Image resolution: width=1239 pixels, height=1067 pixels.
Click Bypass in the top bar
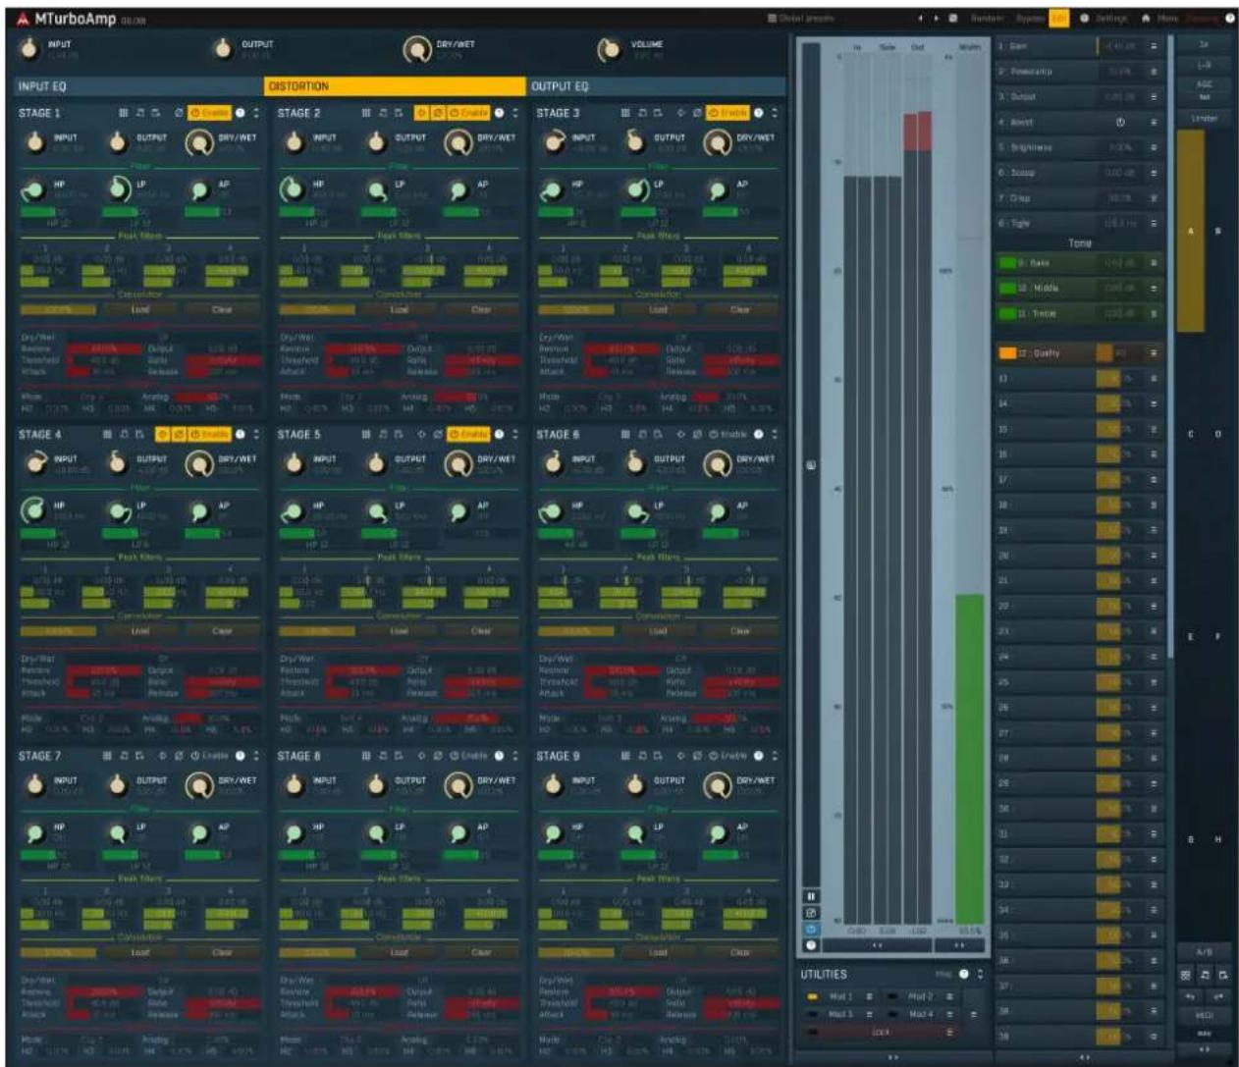(x=1030, y=19)
